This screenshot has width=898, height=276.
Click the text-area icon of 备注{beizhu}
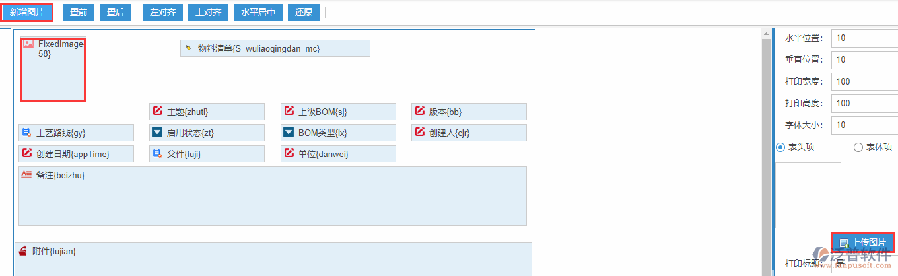[x=26, y=175]
